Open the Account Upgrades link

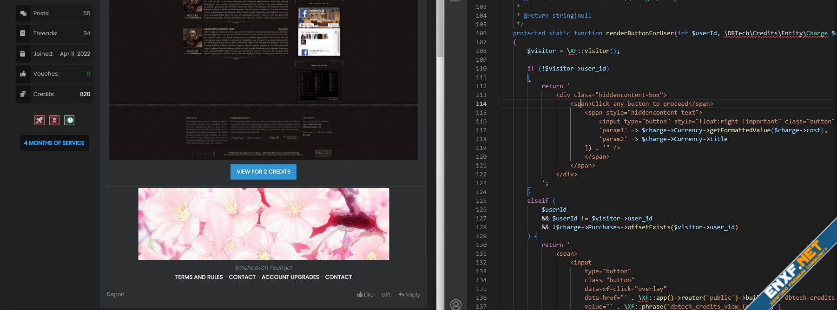coord(290,277)
